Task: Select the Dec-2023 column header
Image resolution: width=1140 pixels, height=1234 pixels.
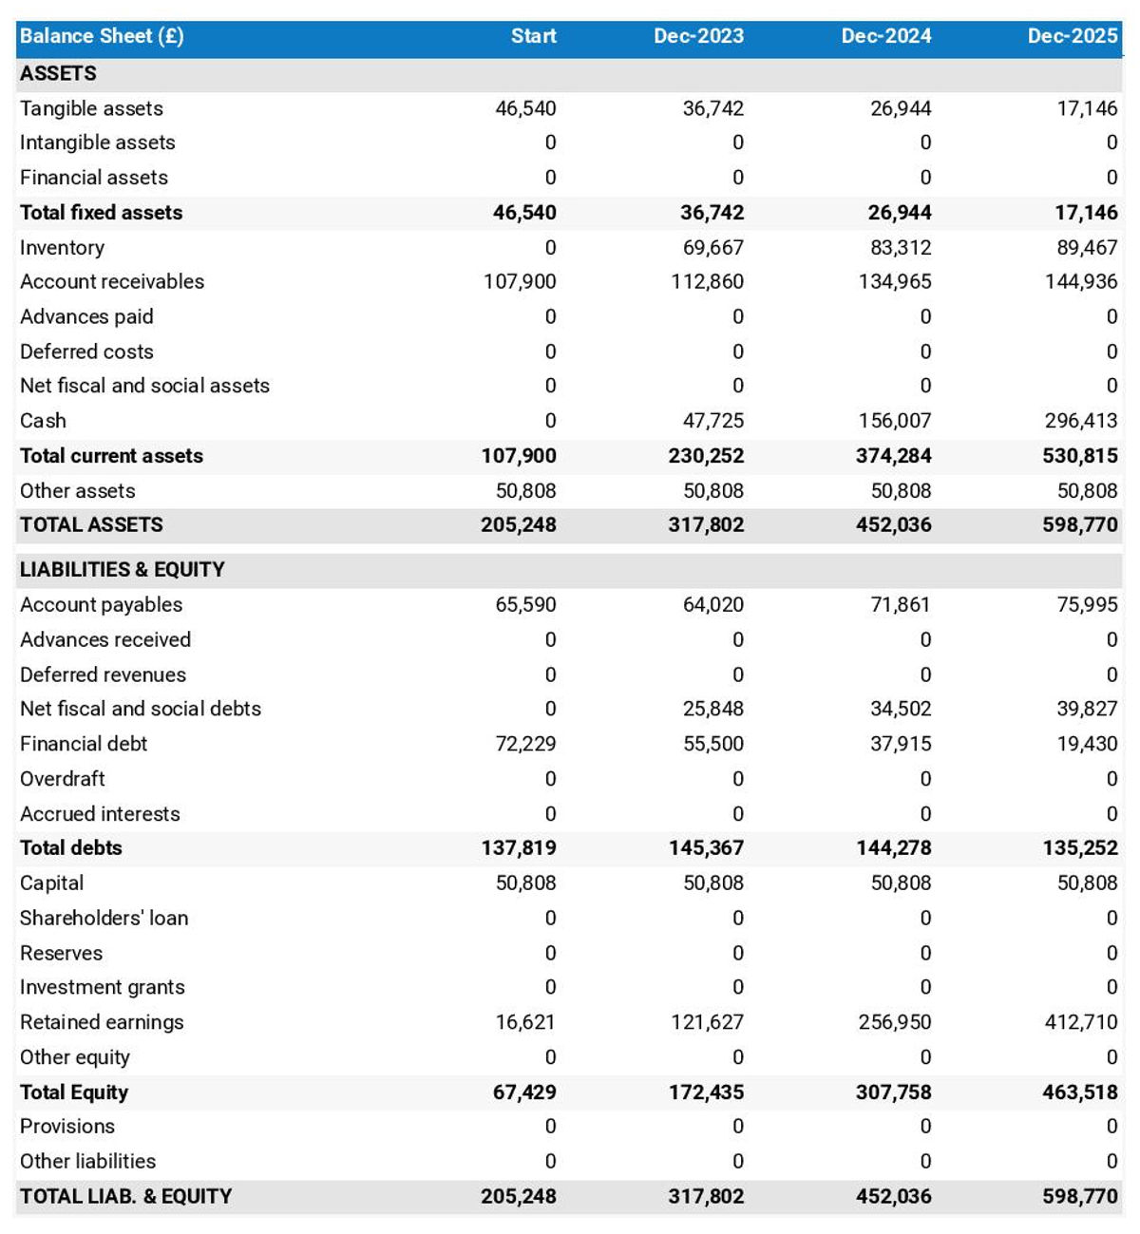Action: tap(698, 37)
